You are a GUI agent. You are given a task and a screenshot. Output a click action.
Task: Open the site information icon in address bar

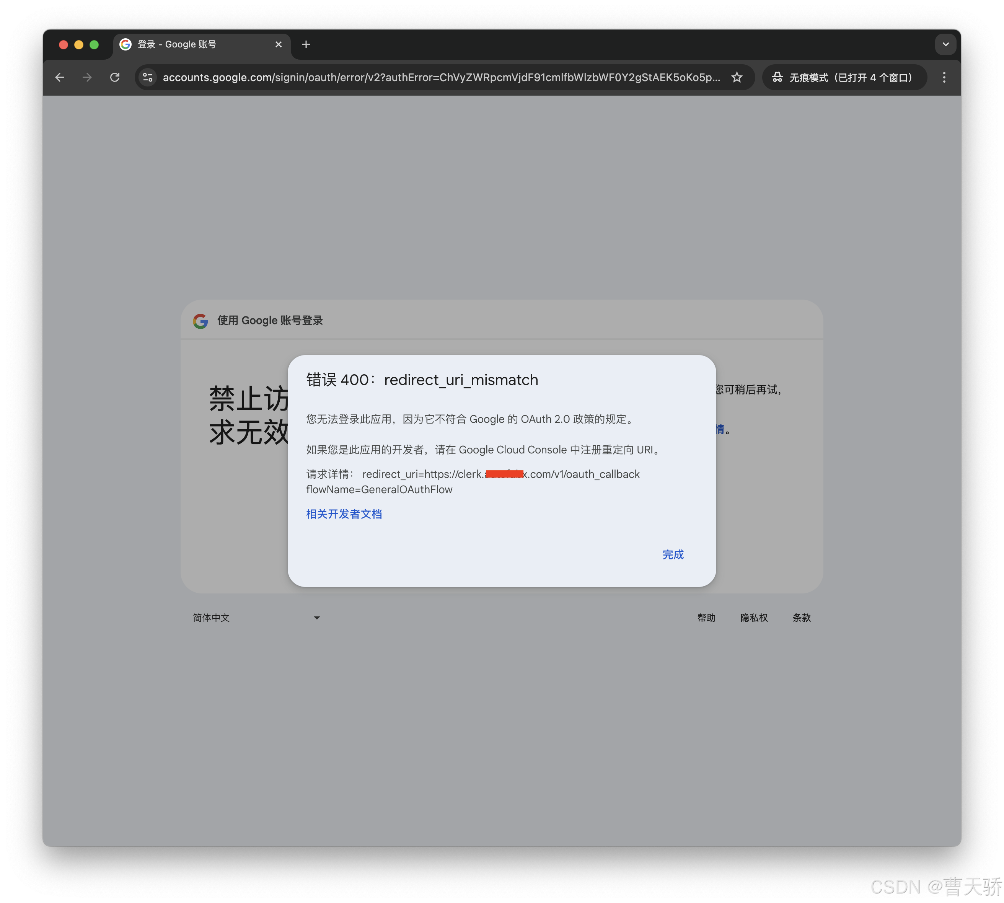pos(148,77)
